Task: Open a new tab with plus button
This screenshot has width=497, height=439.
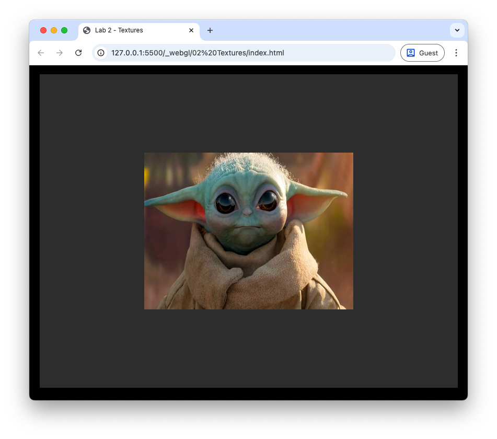Action: coord(210,30)
